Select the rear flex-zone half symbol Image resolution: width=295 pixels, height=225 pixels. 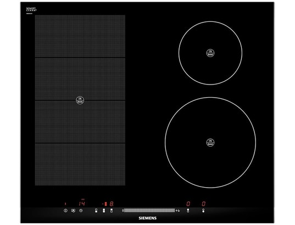(x=112, y=211)
